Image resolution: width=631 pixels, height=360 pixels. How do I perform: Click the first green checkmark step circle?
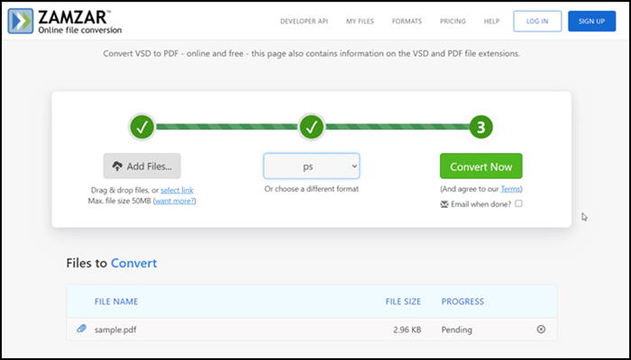142,128
